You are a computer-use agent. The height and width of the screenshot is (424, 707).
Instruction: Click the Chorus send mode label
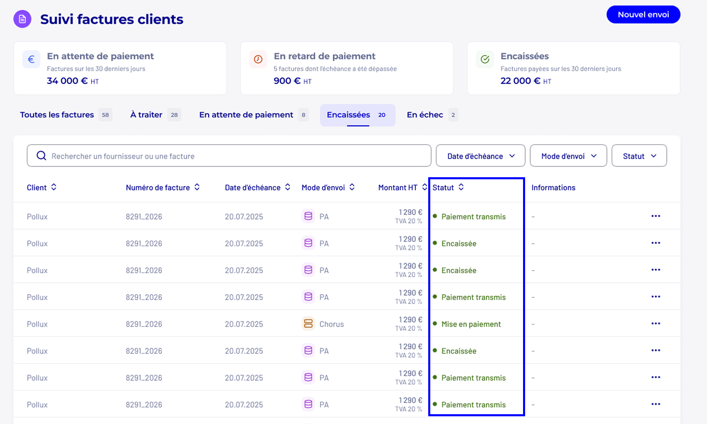click(331, 324)
